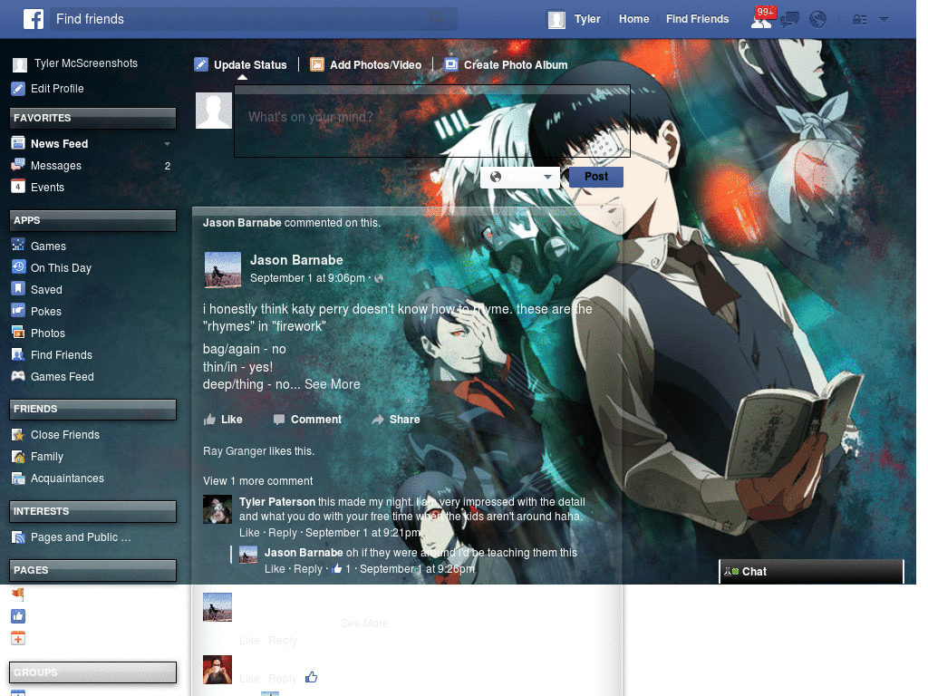This screenshot has width=928, height=696.
Task: Expand post with See More link
Action: tap(332, 384)
